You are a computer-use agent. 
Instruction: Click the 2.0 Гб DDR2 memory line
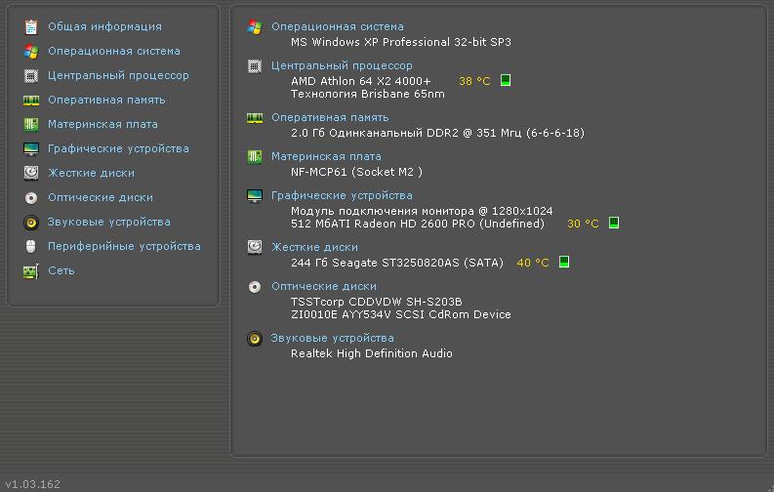point(438,133)
